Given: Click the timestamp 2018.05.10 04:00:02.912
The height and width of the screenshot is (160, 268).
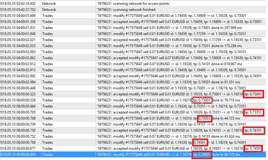Looking at the screenshot, I should [x=18, y=64].
